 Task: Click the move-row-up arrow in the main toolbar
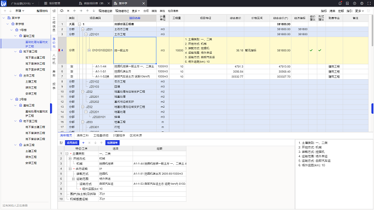[87, 11]
